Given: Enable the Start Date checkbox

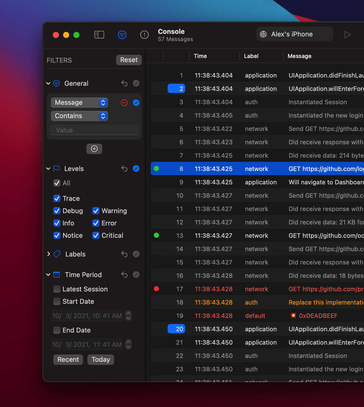Looking at the screenshot, I should [x=57, y=301].
